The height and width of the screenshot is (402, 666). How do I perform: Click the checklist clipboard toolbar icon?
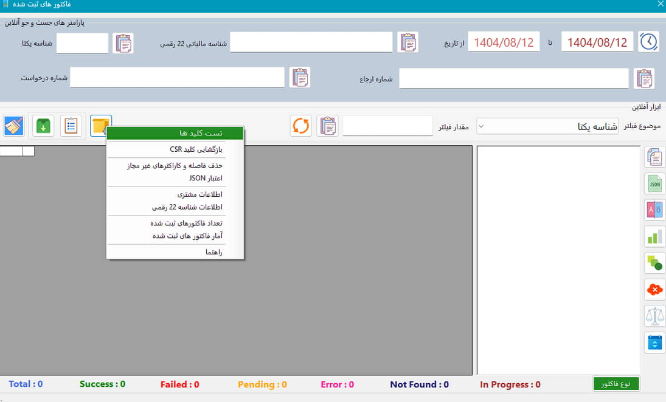pyautogui.click(x=71, y=126)
